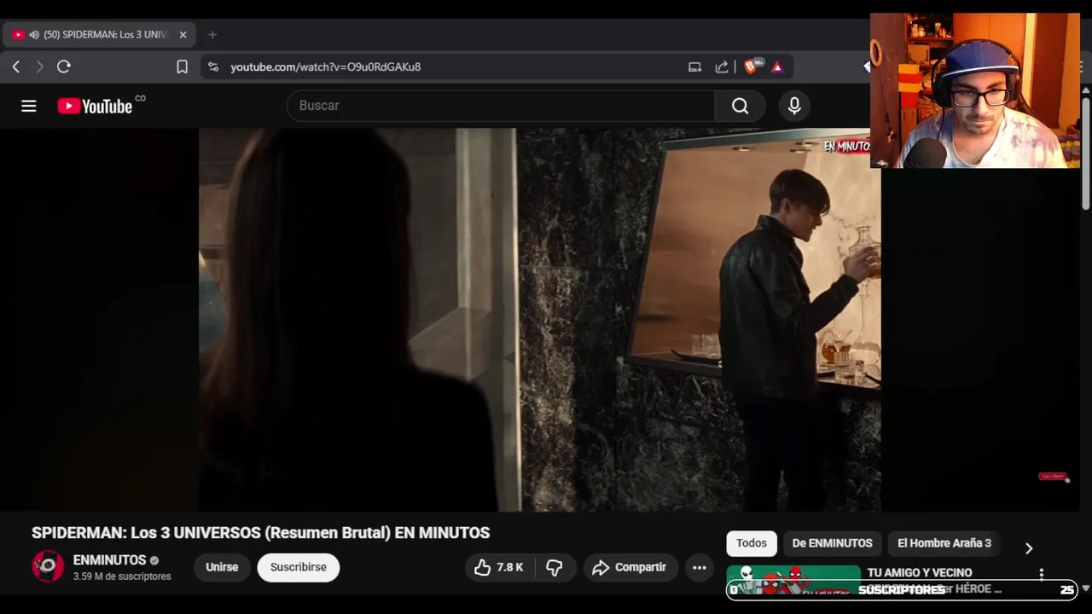Open site settings icon in address bar
The image size is (1092, 614).
coord(213,67)
